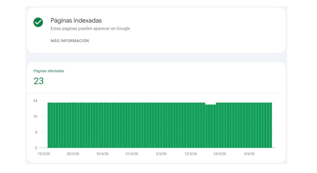Click the 24 y-axis label
The height and width of the screenshot is (173, 317).
coord(35,101)
